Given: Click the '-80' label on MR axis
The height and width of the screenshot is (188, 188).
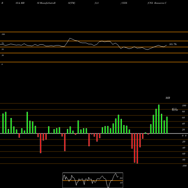Looking at the screenshot, I should 183,160.
